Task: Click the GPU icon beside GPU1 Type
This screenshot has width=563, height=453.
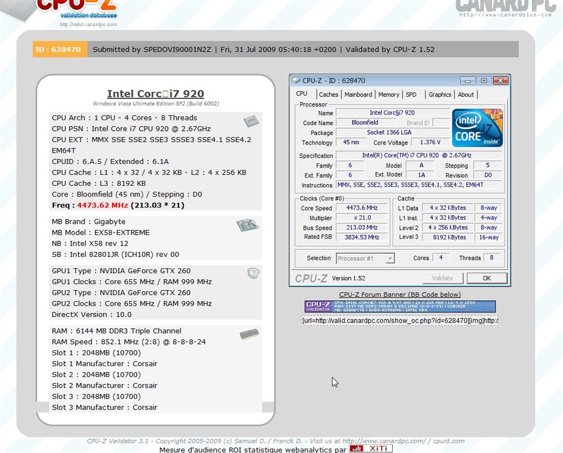Action: (x=253, y=273)
